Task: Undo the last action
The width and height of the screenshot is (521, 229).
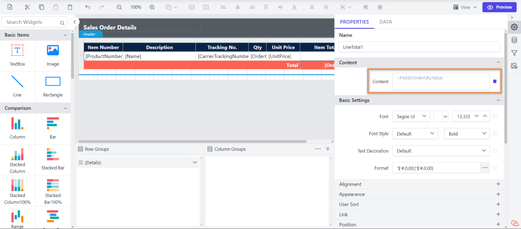Action: click(x=88, y=7)
